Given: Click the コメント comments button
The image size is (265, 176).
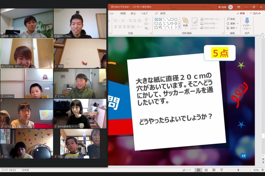Looking at the screenshot, I should point(255,13).
